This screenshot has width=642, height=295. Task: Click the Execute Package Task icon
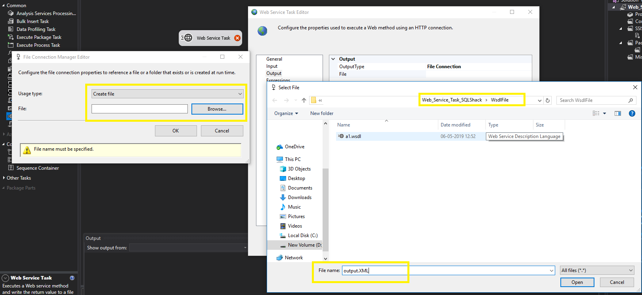pos(11,37)
